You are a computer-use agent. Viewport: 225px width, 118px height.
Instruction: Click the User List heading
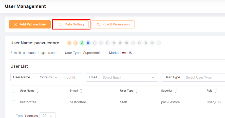pos(19,66)
